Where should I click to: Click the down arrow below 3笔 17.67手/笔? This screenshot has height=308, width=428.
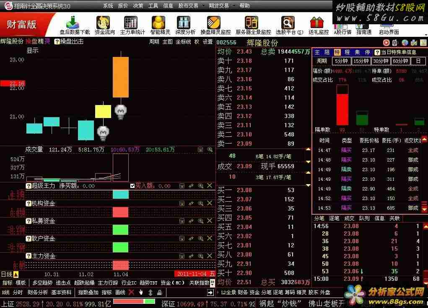(x=308, y=185)
